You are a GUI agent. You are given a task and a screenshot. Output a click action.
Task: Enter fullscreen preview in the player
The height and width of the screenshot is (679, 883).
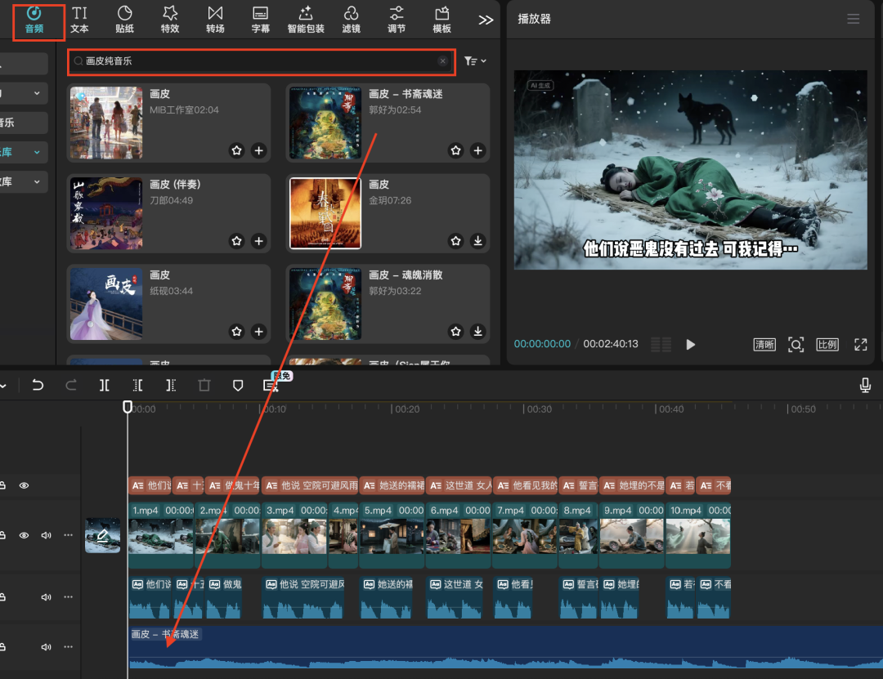(x=860, y=345)
